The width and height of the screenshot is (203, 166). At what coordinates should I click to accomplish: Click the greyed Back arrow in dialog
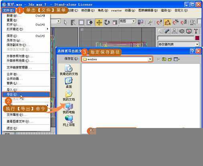(159, 59)
